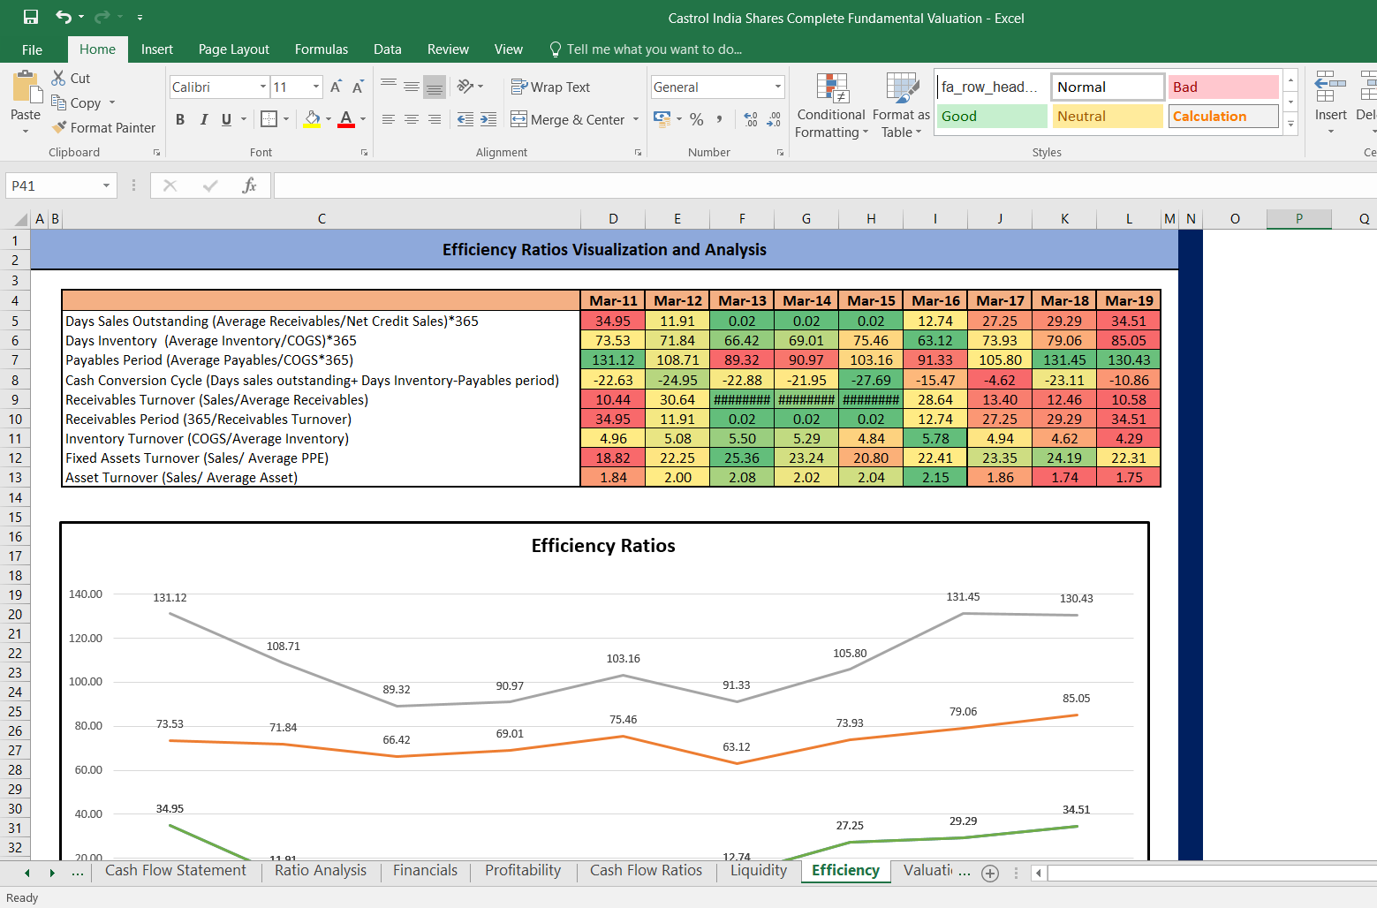Click the Format Painter brush
1377x908 pixels.
59,127
